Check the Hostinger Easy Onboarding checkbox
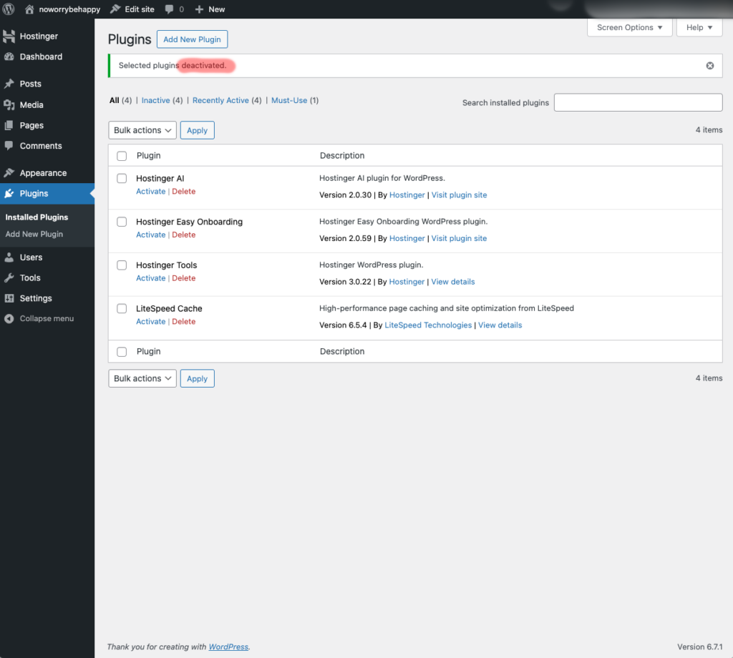Viewport: 733px width, 658px height. tap(122, 221)
